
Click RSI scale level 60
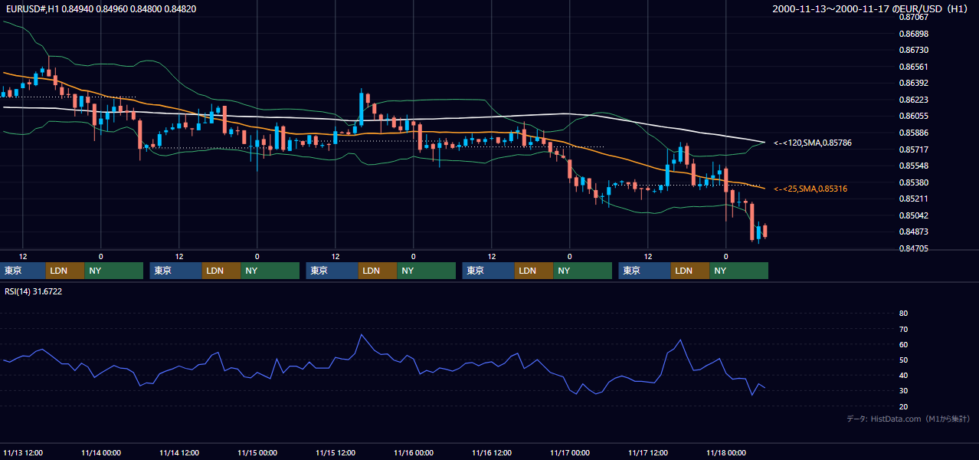click(903, 344)
